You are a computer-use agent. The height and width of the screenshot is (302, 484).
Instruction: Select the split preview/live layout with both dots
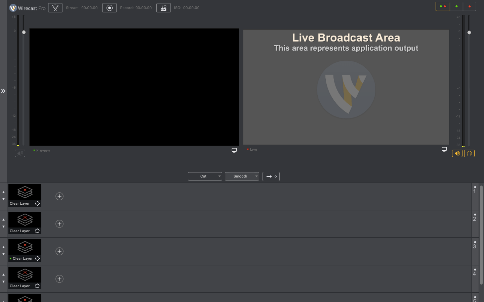[443, 6]
